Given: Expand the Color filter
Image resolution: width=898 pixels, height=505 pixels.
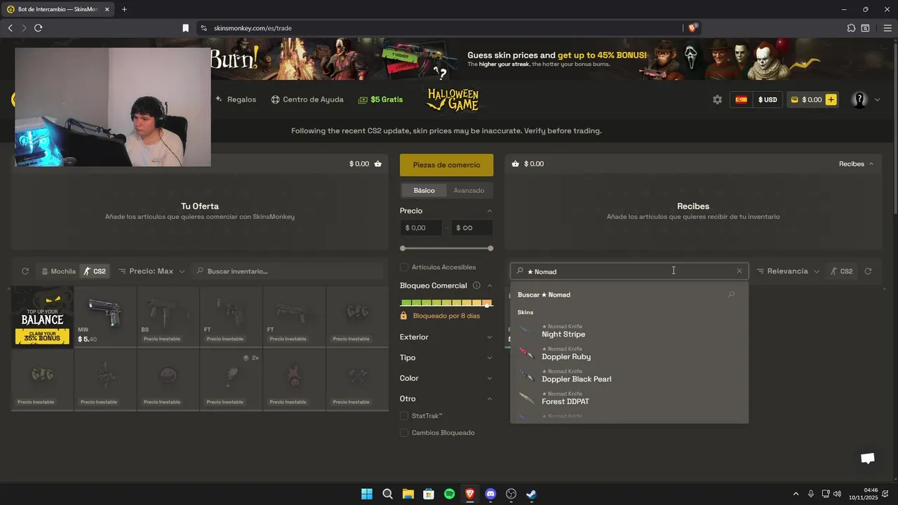Looking at the screenshot, I should tap(446, 378).
